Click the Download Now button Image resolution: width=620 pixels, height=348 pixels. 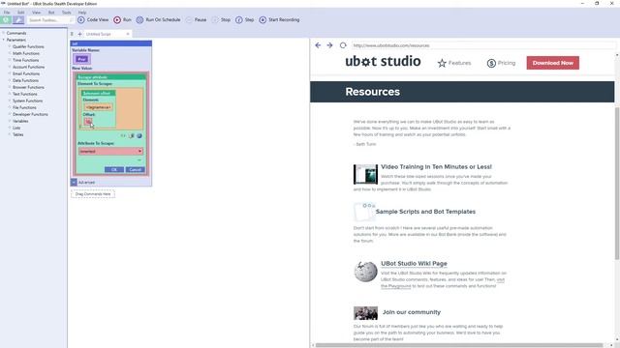coord(553,63)
